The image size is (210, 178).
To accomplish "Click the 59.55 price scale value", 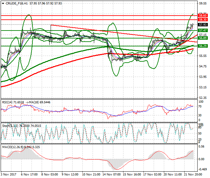I will [x=203, y=3].
